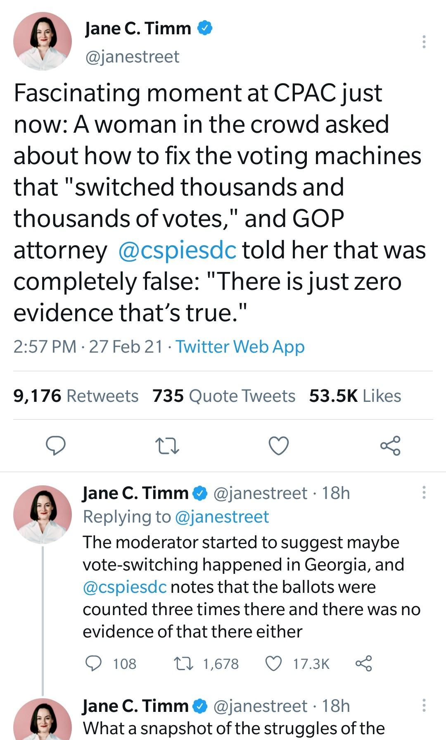The width and height of the screenshot is (446, 740).
Task: Click Jane C. Timm's profile picture
Action: point(43,43)
